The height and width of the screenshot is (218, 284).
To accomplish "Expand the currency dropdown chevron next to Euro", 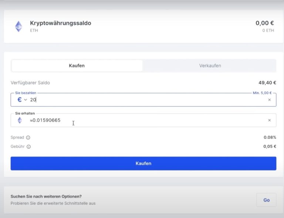I will click(26, 100).
